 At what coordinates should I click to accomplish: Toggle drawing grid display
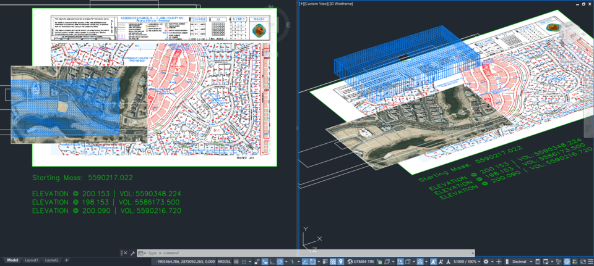[x=236, y=262]
